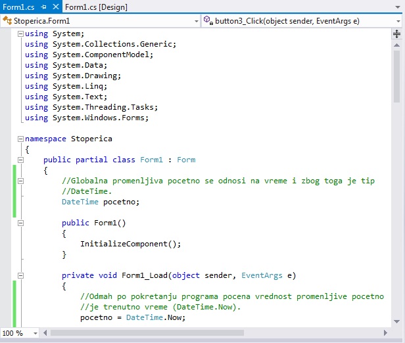405x343 pixels.
Task: Click the horizontal scrollbar left arrow
Action: [45, 333]
